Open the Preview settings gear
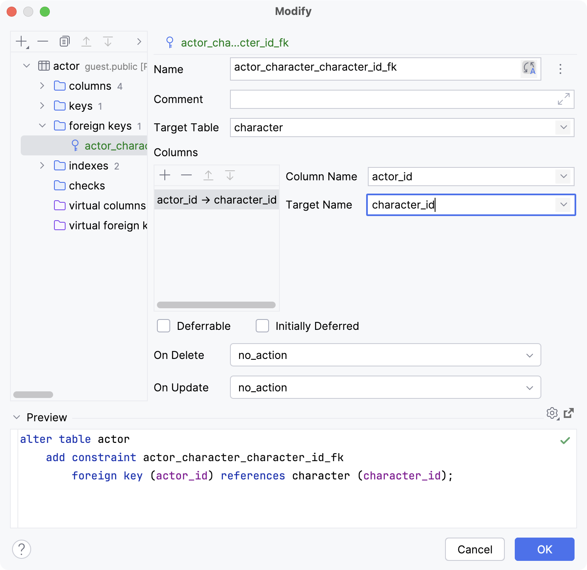Screen dimensions: 587x570 552,413
